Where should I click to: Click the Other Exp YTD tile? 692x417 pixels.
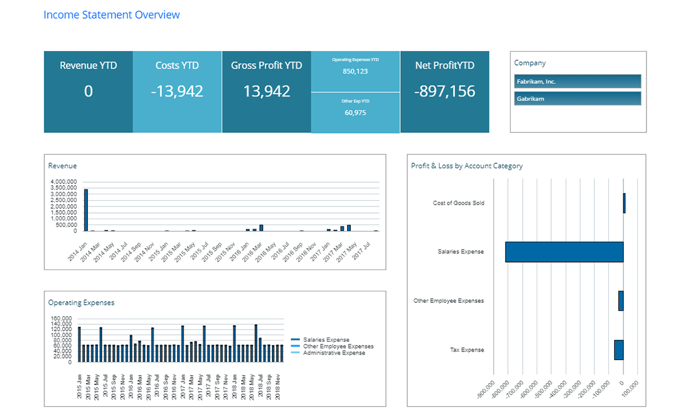coord(355,112)
